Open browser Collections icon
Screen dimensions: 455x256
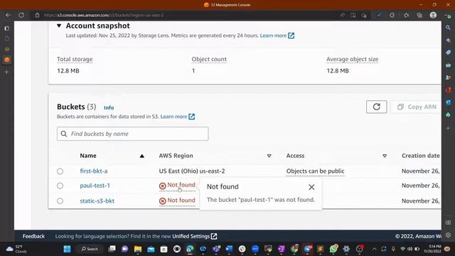(419, 15)
